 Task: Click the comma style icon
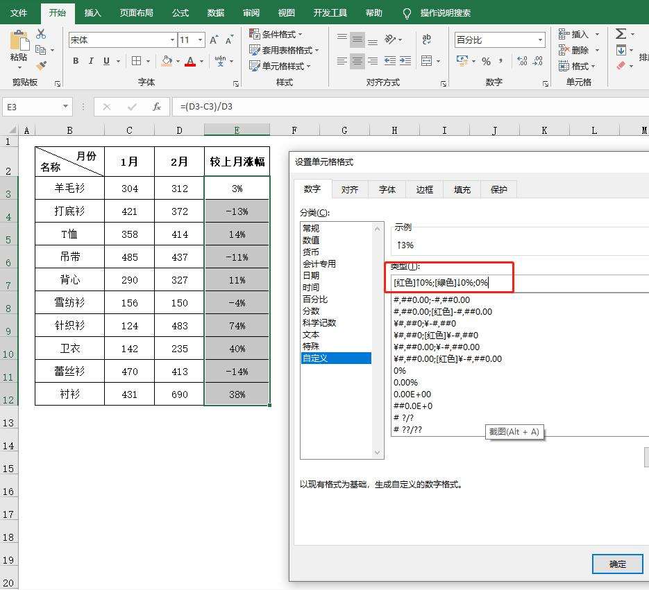(x=501, y=62)
